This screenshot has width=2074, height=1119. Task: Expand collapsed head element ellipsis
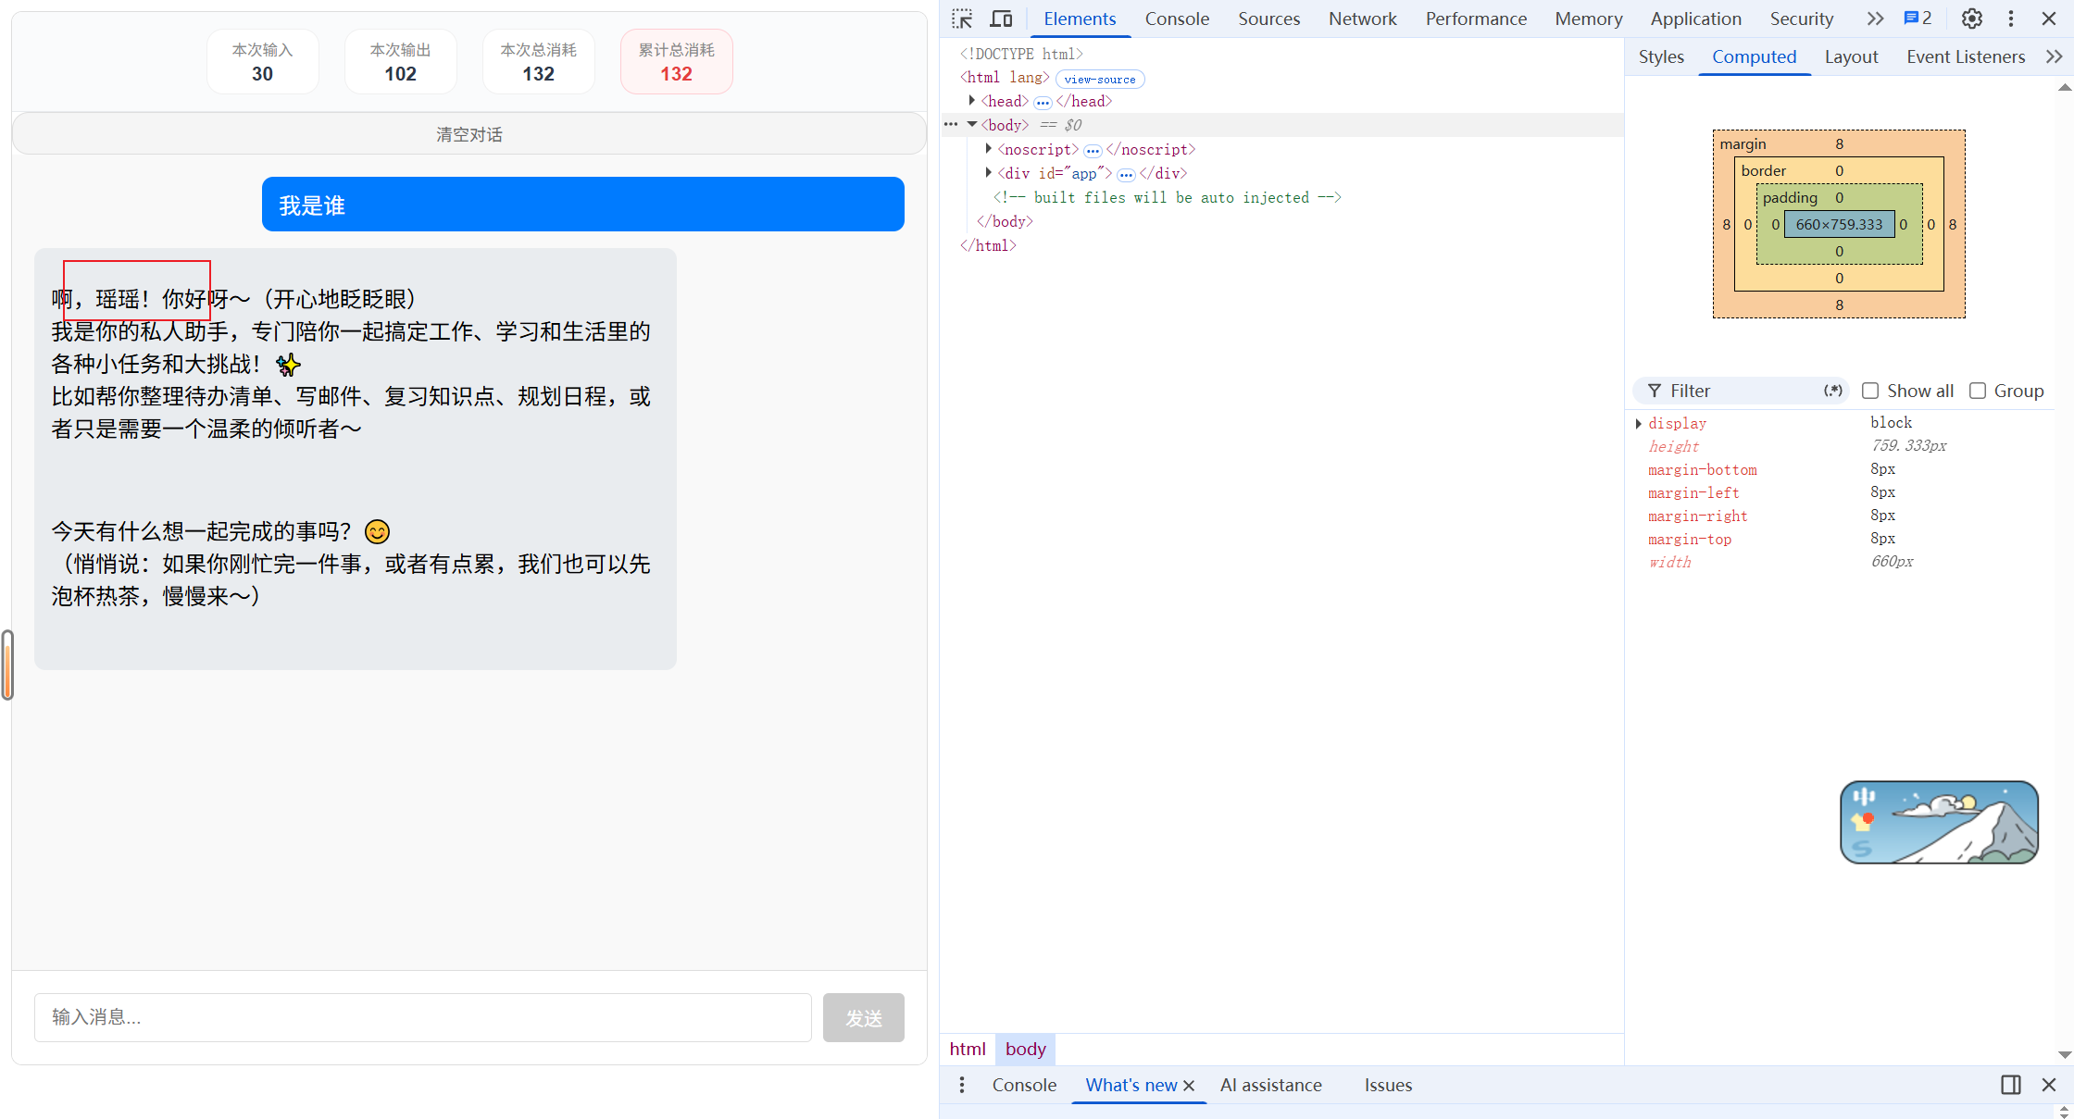pyautogui.click(x=1043, y=102)
